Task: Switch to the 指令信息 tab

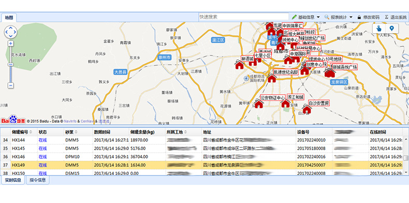Action: pyautogui.click(x=38, y=180)
